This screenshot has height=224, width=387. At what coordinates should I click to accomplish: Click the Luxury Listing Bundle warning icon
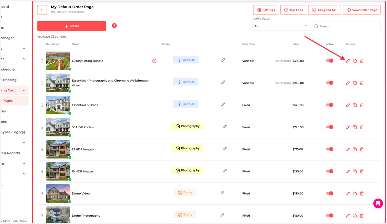click(x=154, y=61)
